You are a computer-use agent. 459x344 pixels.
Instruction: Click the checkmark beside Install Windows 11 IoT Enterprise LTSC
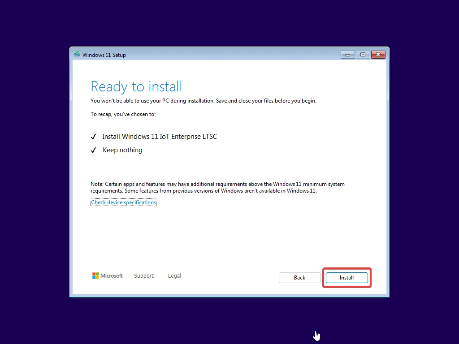[93, 137]
